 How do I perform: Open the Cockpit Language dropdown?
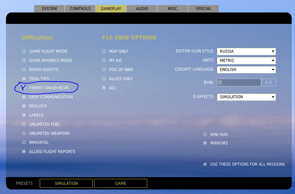[246, 70]
